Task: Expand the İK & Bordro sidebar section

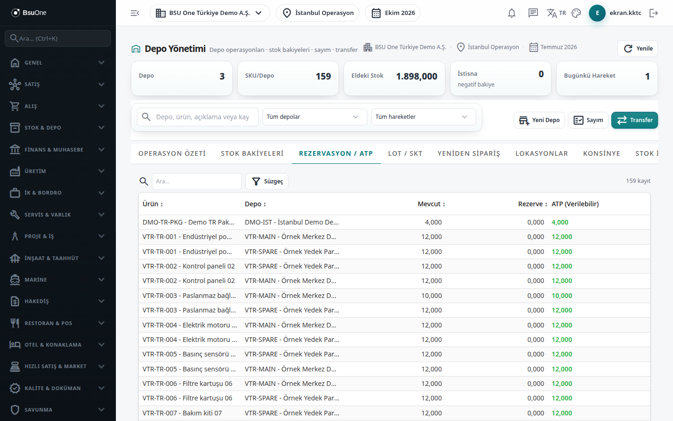Action: click(58, 193)
